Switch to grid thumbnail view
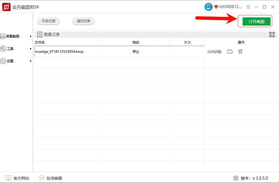The height and width of the screenshot is (183, 279). pyautogui.click(x=272, y=35)
